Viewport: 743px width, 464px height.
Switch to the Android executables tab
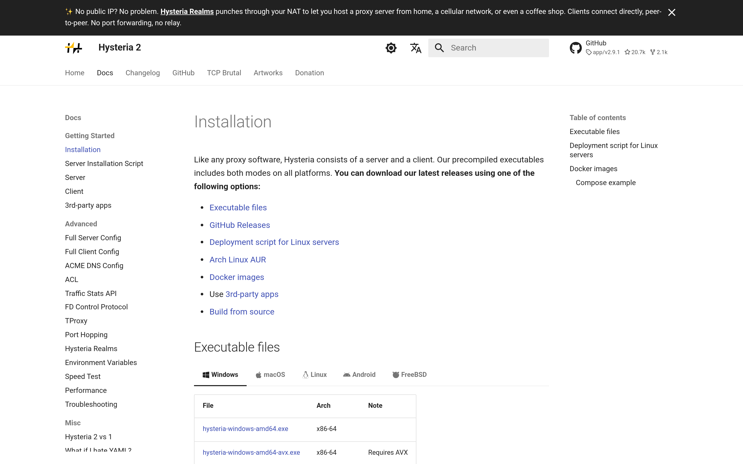(359, 375)
